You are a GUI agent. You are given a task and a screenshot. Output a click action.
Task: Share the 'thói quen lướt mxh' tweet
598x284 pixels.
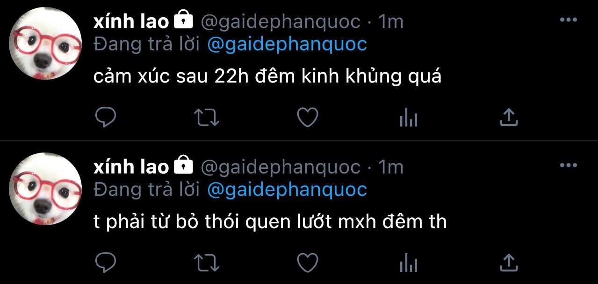(x=509, y=263)
